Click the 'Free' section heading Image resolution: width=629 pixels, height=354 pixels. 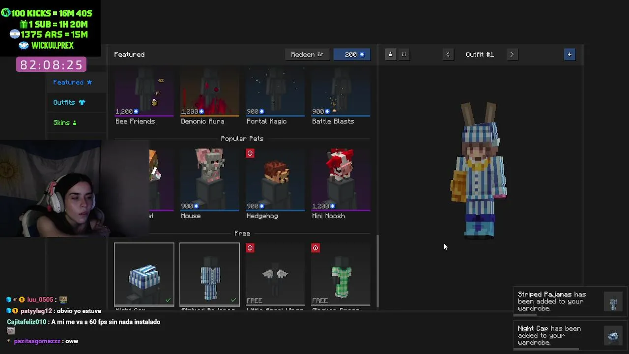pos(242,234)
